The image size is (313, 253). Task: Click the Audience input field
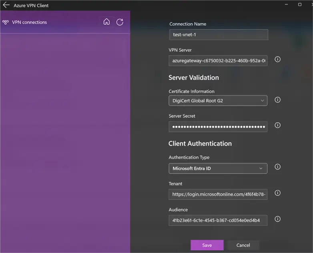pos(218,220)
